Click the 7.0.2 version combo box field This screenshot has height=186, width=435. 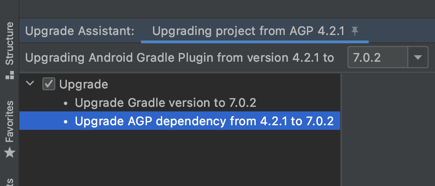[377, 58]
